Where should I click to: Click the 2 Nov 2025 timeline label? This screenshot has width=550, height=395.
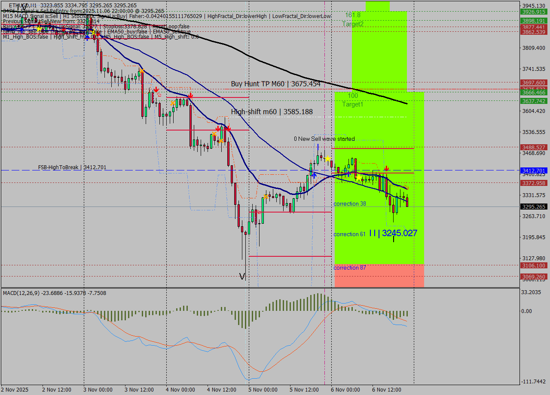(15, 389)
